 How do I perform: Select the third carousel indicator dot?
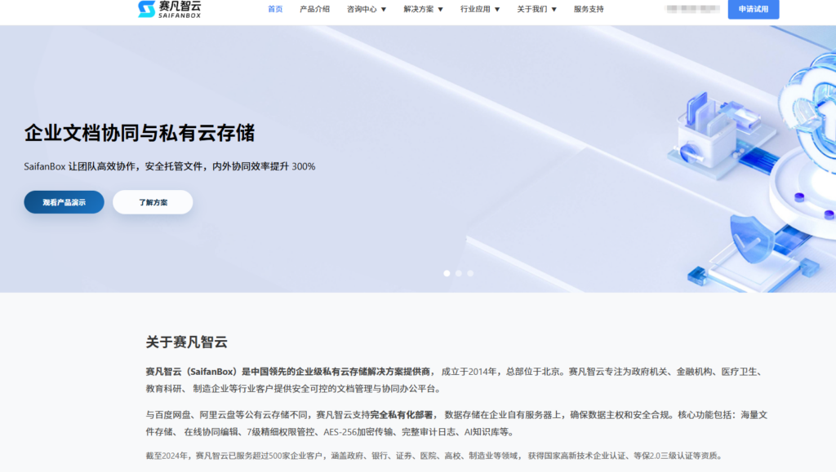click(469, 273)
